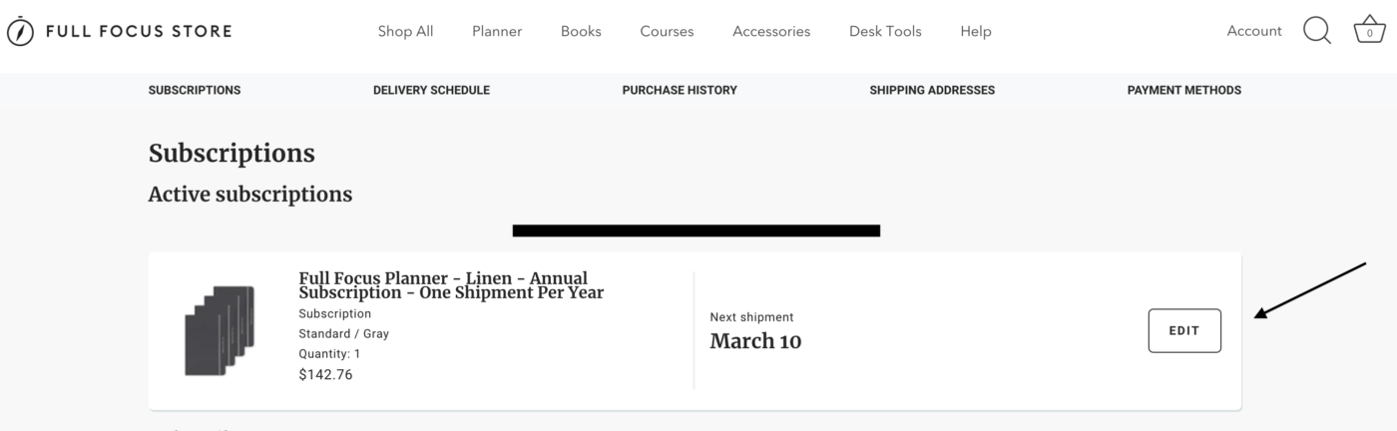
Task: Click the Full Focus Store wordmark
Action: click(138, 31)
